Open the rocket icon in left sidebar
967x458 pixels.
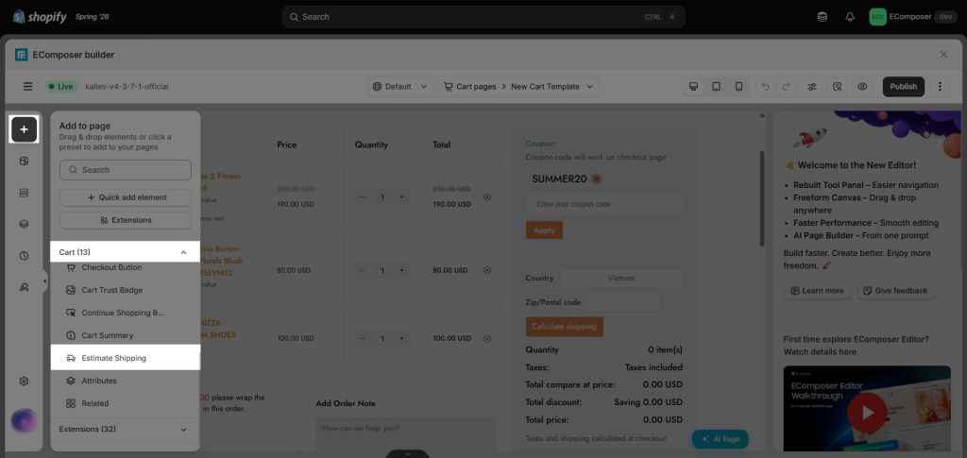[x=24, y=287]
